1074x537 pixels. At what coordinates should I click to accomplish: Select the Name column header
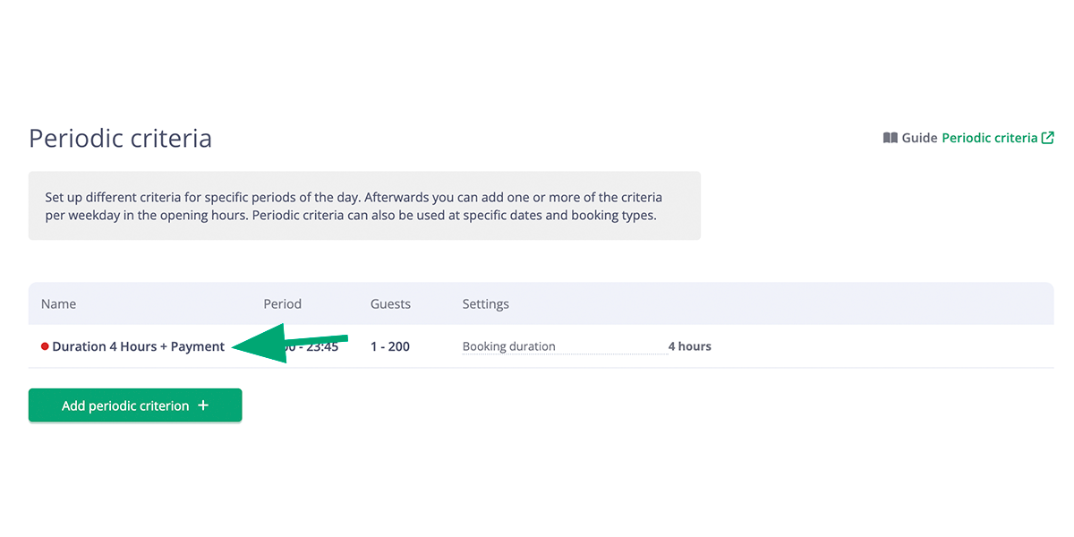[58, 303]
